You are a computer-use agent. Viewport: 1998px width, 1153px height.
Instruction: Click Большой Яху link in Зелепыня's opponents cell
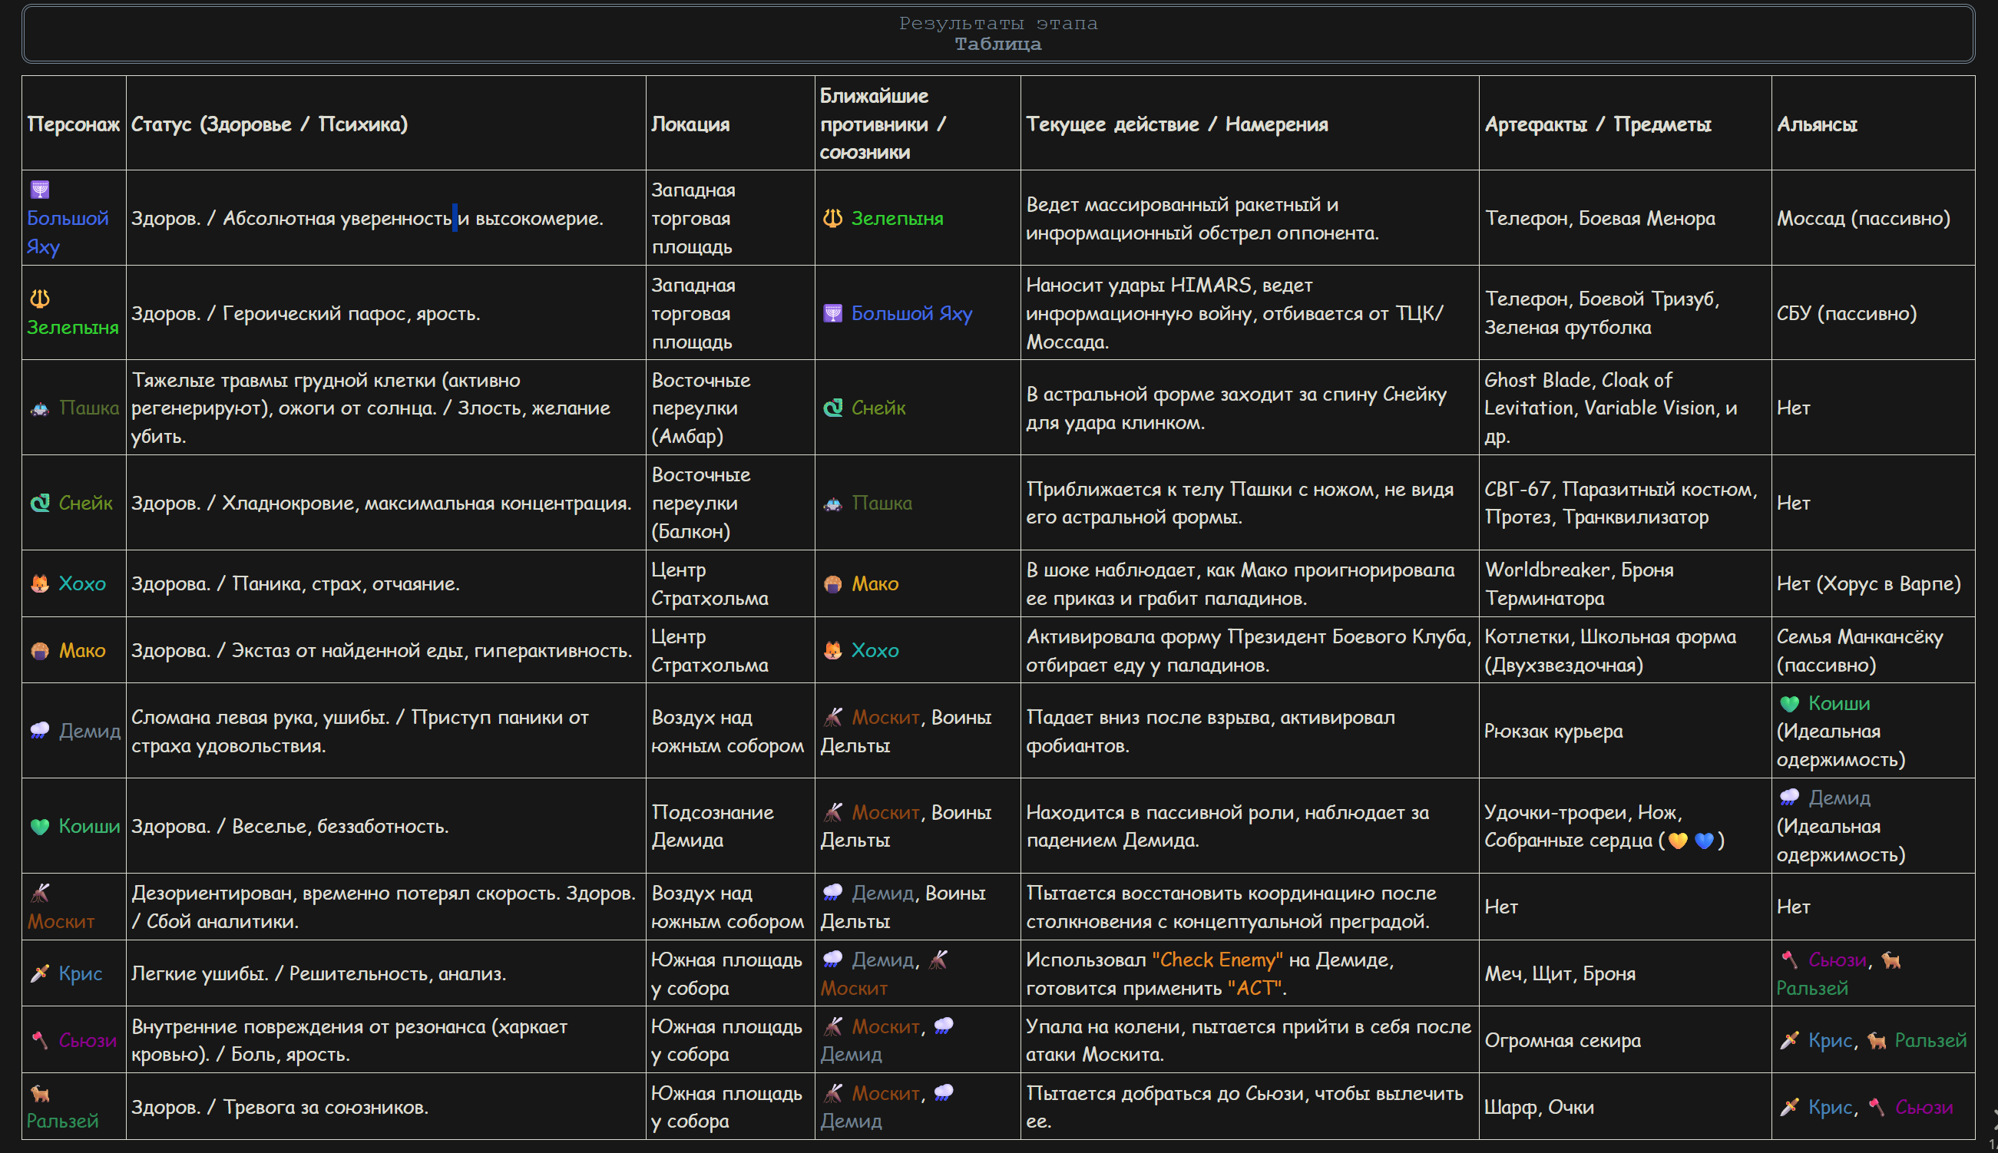click(911, 314)
